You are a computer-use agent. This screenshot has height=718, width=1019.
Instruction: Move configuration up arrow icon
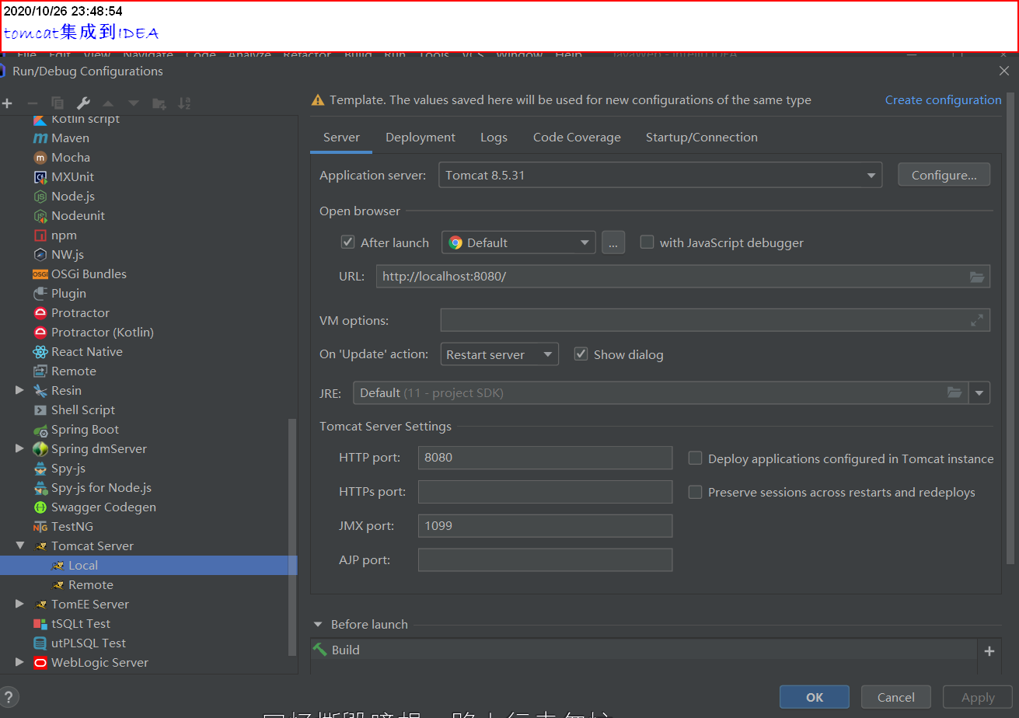click(108, 103)
